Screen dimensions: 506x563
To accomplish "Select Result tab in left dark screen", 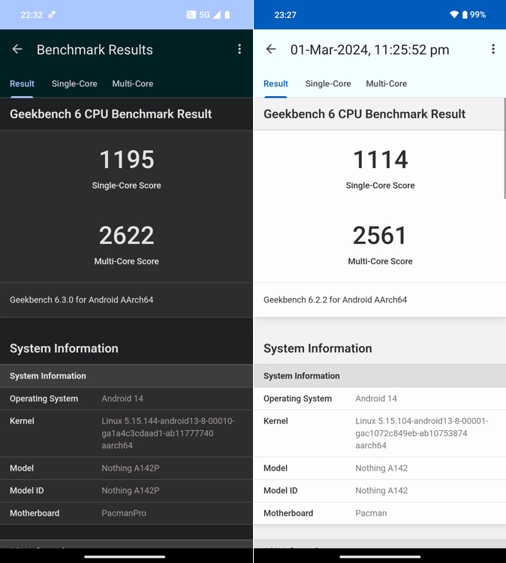I will (22, 83).
